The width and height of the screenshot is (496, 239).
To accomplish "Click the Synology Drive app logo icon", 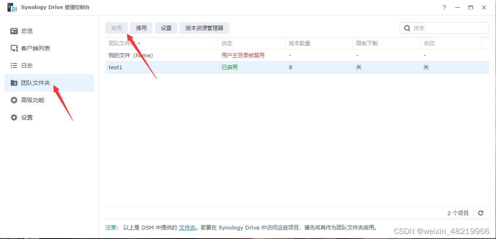I will click(x=12, y=7).
